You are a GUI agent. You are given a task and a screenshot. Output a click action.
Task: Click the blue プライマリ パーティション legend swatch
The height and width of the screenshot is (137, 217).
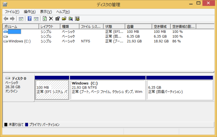coord(27,124)
